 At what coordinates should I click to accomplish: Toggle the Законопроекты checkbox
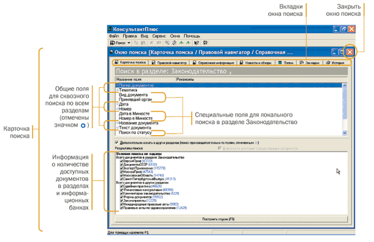[x=121, y=200]
